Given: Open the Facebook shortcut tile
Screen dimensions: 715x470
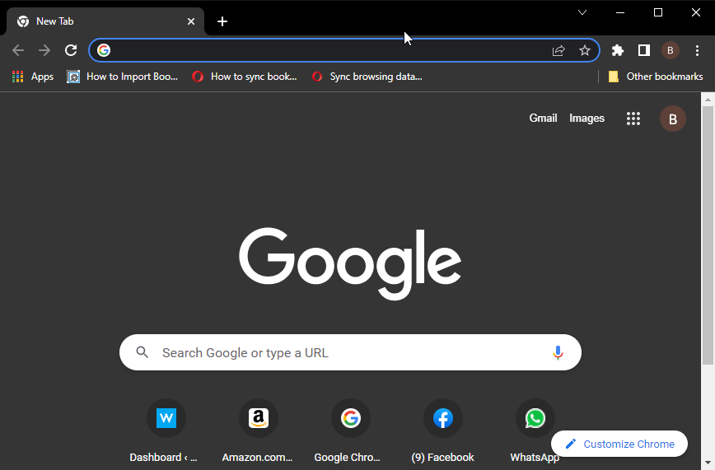Looking at the screenshot, I should click(x=443, y=430).
